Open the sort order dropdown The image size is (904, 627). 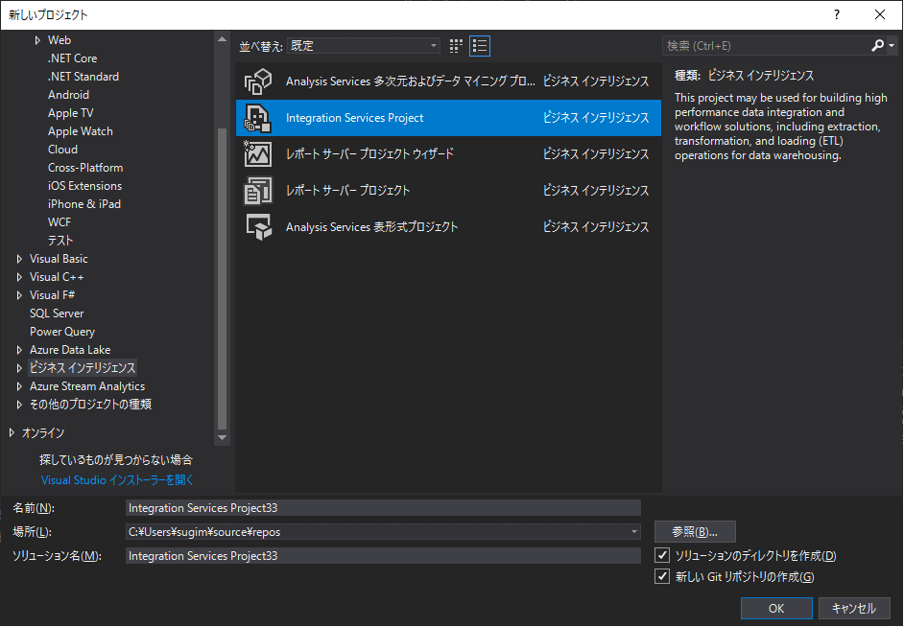point(434,45)
